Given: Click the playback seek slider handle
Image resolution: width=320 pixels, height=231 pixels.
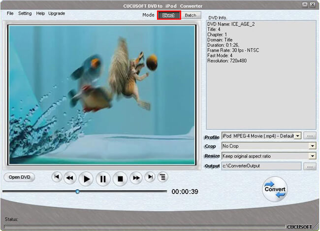Looking at the screenshot, I should [77, 192].
